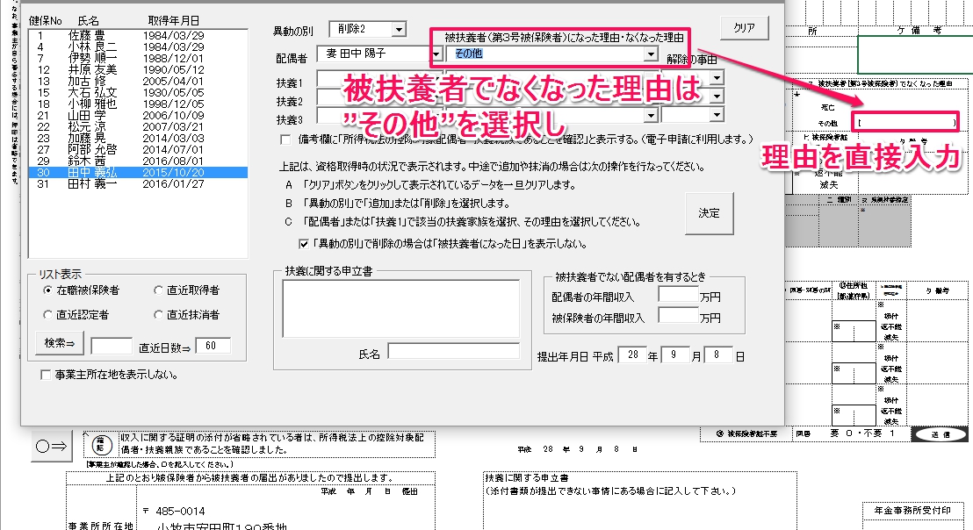Select list row 29 鈴木 茜
This screenshot has width=973, height=530.
(138, 161)
